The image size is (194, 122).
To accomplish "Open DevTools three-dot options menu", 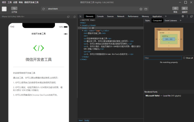I will point(187,16).
